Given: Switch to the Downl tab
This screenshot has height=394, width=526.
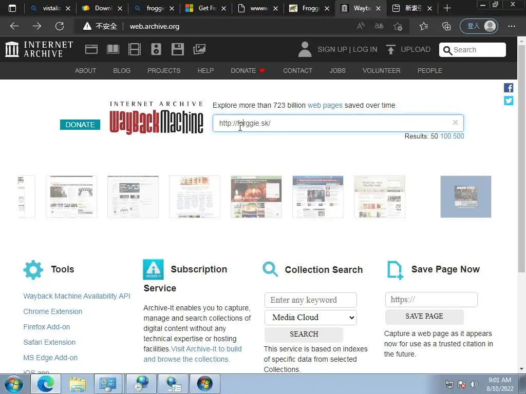Looking at the screenshot, I should [102, 8].
